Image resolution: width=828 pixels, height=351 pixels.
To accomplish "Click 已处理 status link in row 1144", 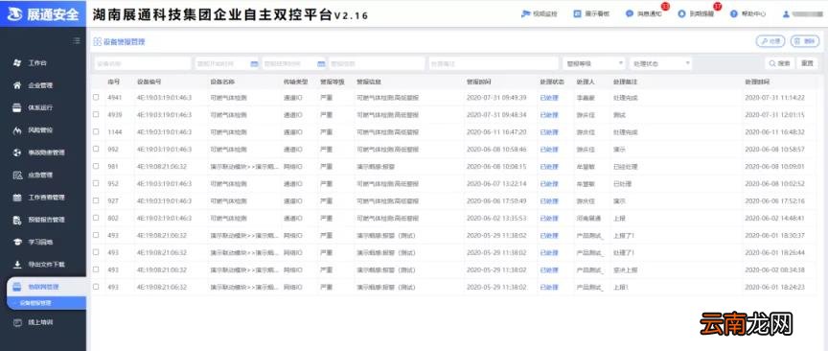I will point(549,132).
